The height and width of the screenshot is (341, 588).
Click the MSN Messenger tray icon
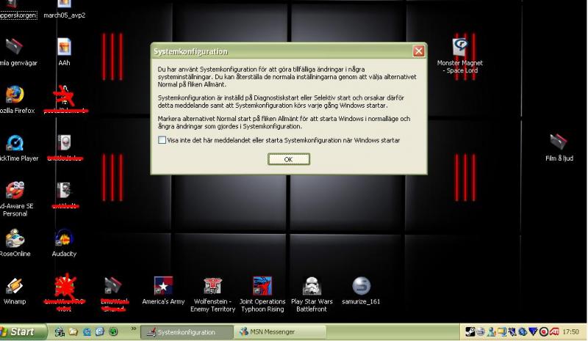(491, 331)
